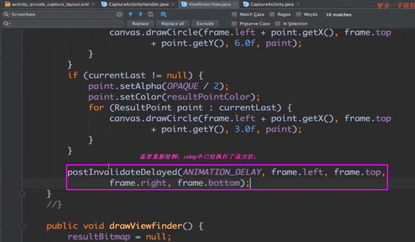Go to next occurrence with down arrow
This screenshot has width=415, height=242.
point(141,14)
